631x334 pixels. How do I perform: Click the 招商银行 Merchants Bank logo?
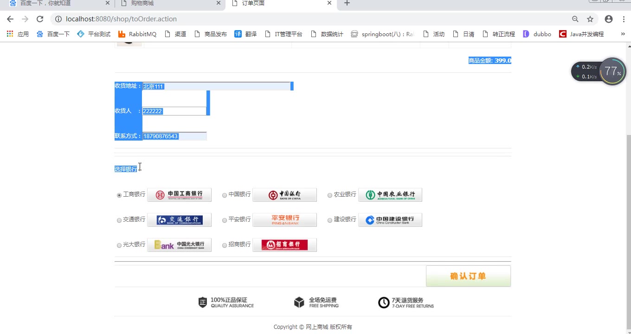point(284,245)
